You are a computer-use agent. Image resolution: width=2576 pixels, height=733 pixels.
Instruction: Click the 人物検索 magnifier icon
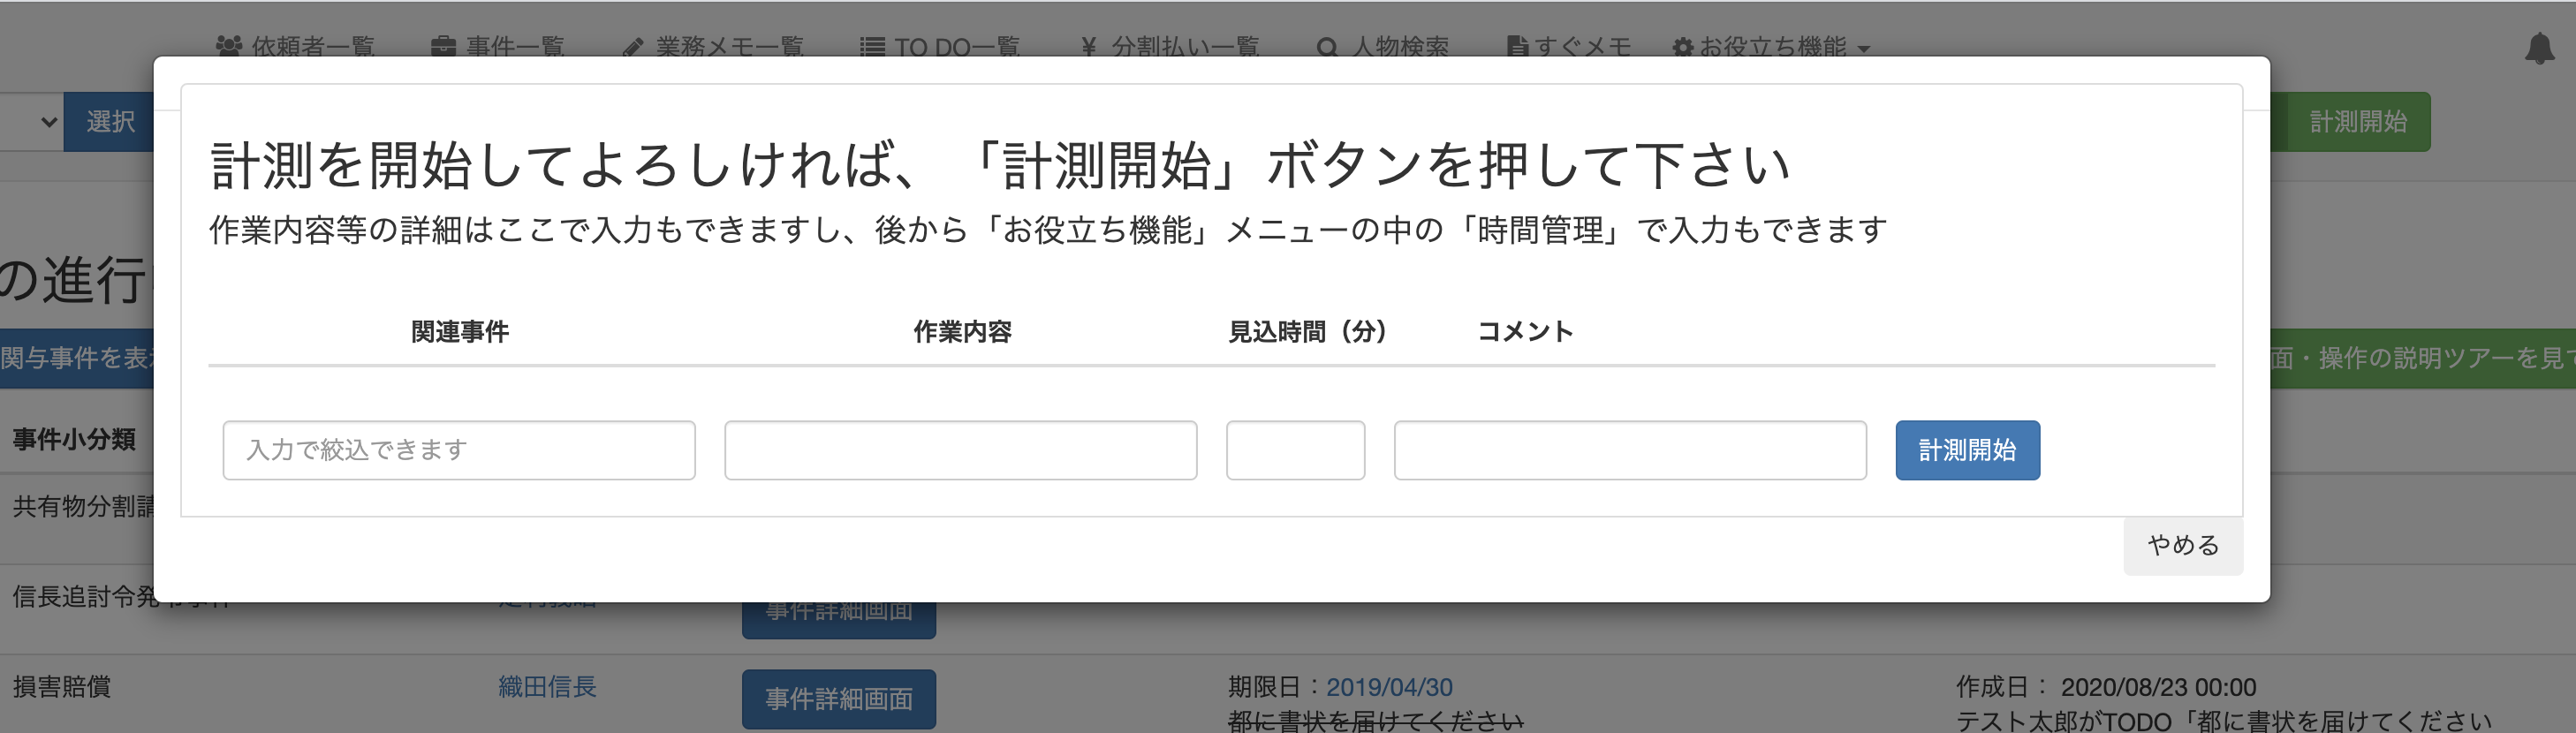[x=1327, y=47]
